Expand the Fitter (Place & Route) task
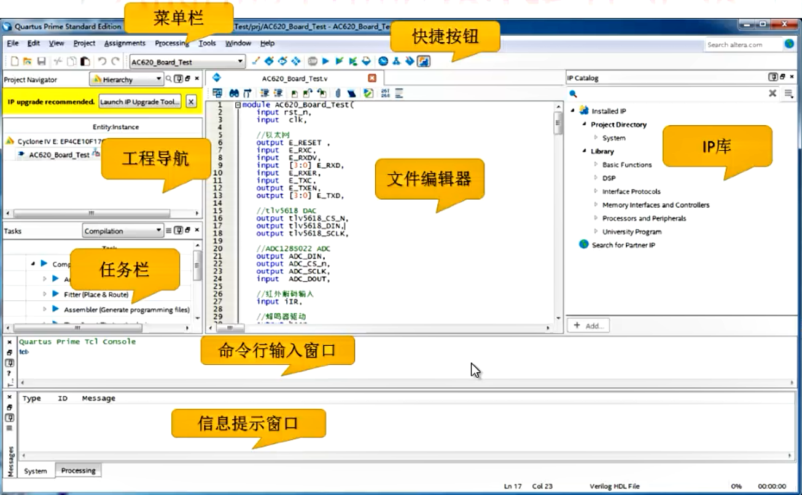The image size is (802, 495). click(x=44, y=294)
